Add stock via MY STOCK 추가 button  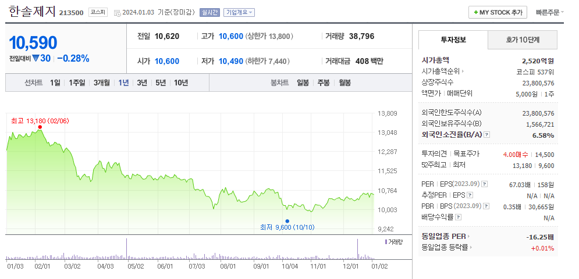(x=498, y=12)
